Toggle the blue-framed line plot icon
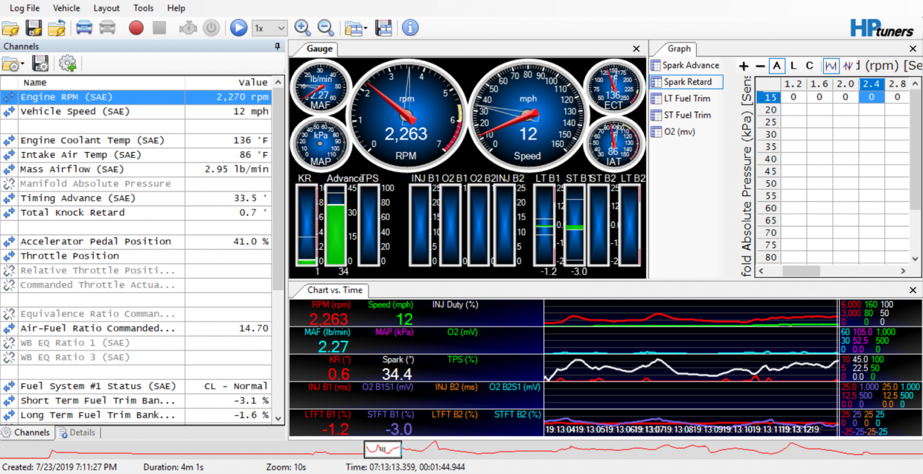Image resolution: width=923 pixels, height=474 pixels. [831, 66]
